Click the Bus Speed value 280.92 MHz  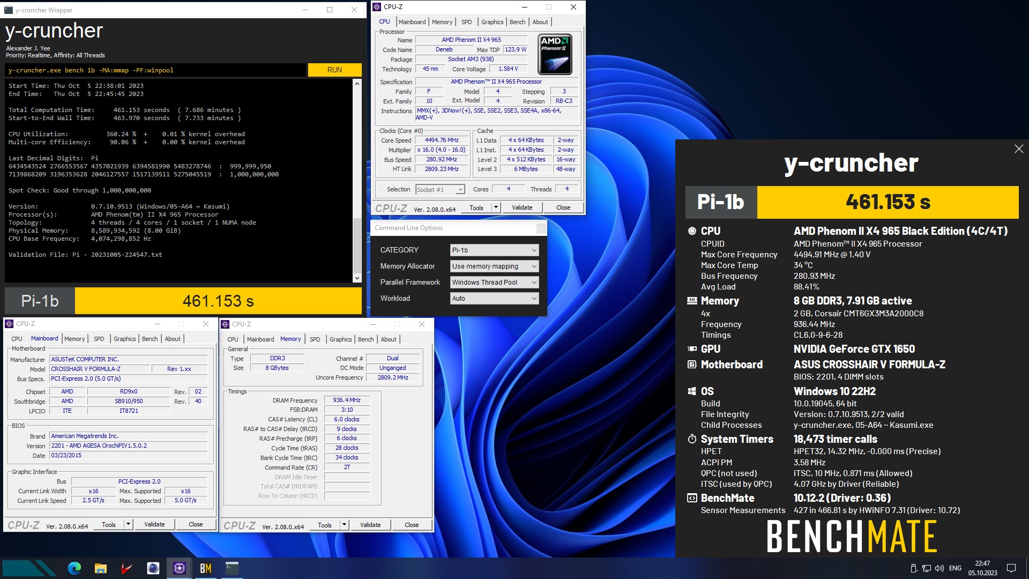pos(442,160)
